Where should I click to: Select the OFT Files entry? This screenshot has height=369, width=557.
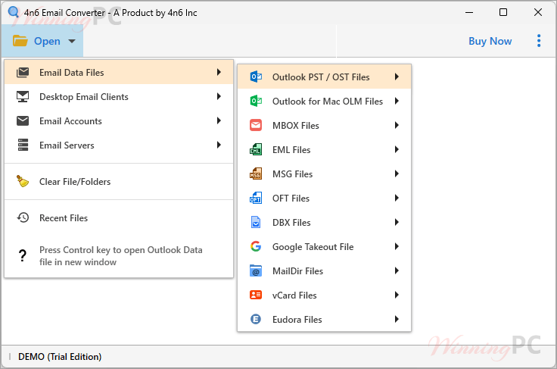[x=324, y=198]
